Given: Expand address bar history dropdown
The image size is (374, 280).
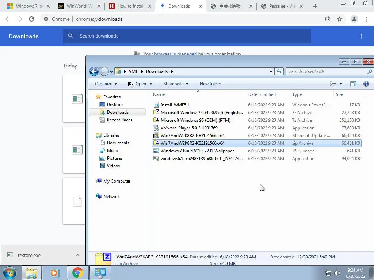Looking at the screenshot, I should [271, 72].
